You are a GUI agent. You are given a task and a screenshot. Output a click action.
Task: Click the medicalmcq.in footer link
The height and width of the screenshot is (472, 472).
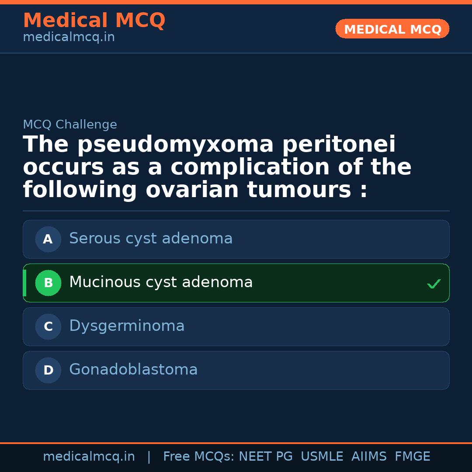(x=89, y=457)
